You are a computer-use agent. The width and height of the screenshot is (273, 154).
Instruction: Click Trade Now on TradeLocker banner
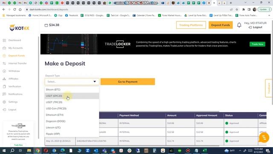click(x=257, y=44)
